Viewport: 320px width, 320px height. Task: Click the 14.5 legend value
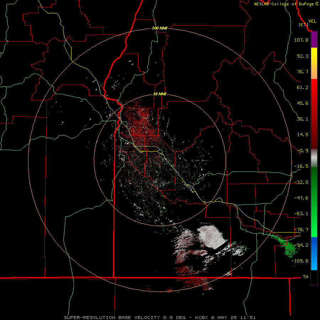pyautogui.click(x=303, y=135)
